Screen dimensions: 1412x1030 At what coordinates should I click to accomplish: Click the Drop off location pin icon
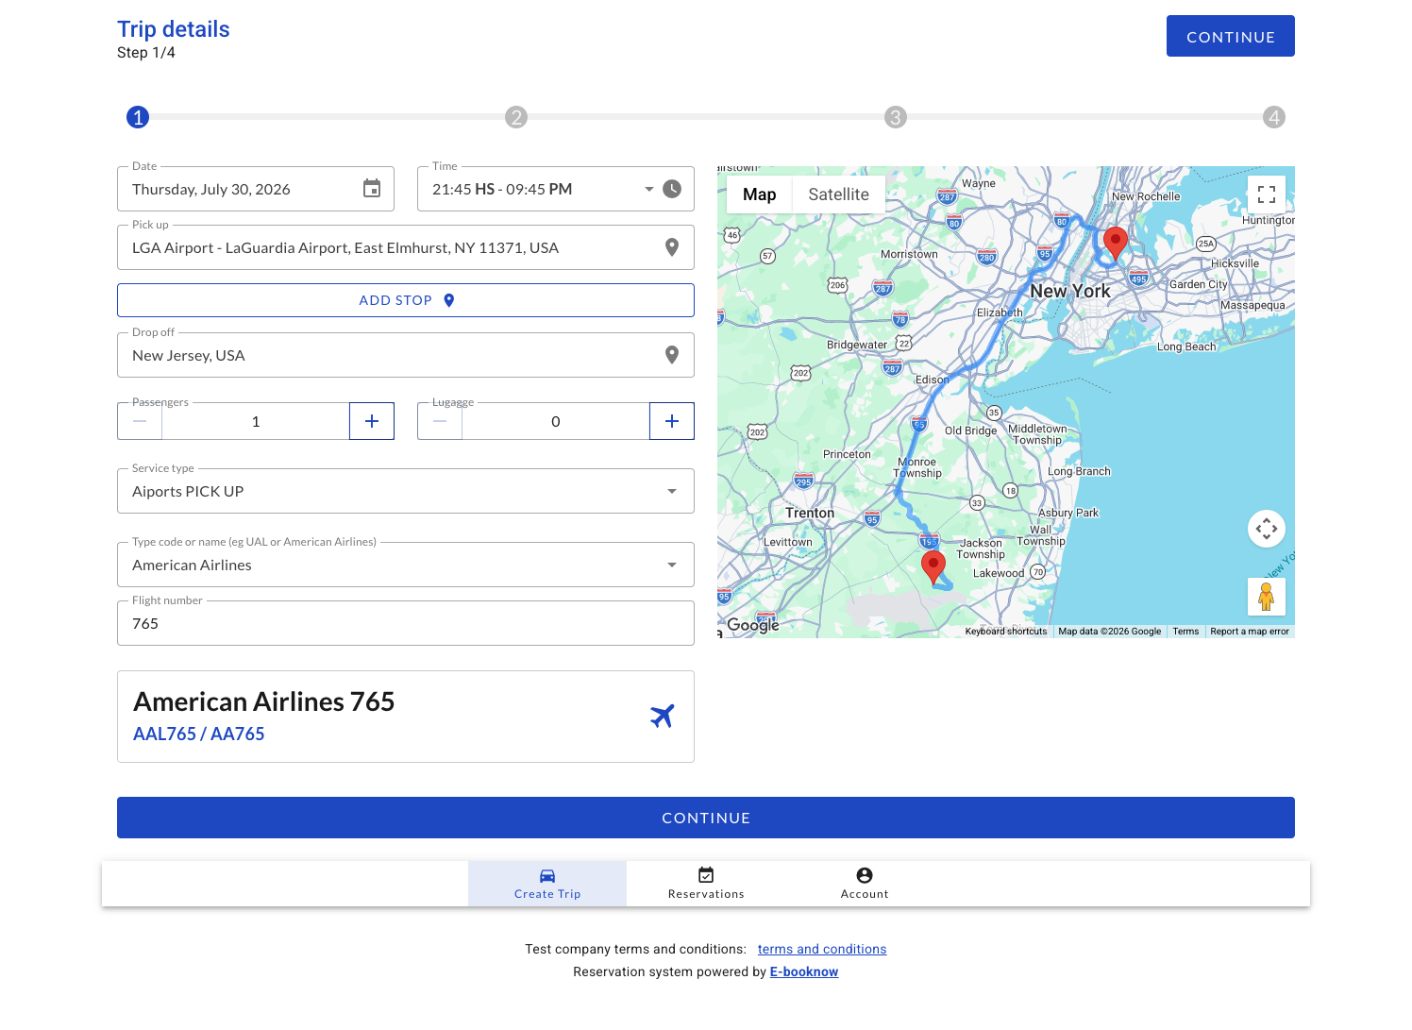pyautogui.click(x=672, y=355)
